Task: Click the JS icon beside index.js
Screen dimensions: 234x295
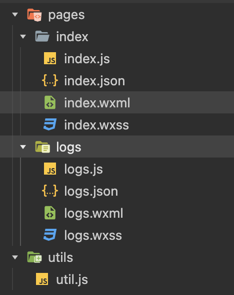Action: pyautogui.click(x=50, y=58)
